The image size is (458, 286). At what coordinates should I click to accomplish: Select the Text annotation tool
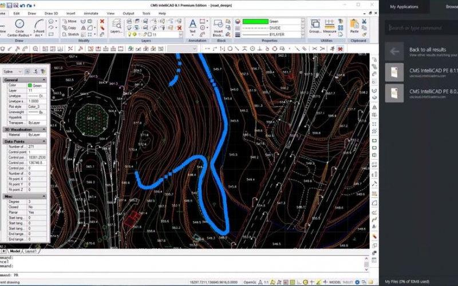192,25
